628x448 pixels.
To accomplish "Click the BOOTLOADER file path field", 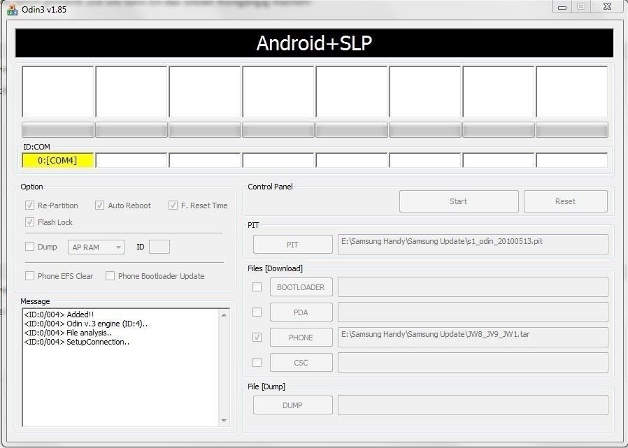I will coord(473,287).
